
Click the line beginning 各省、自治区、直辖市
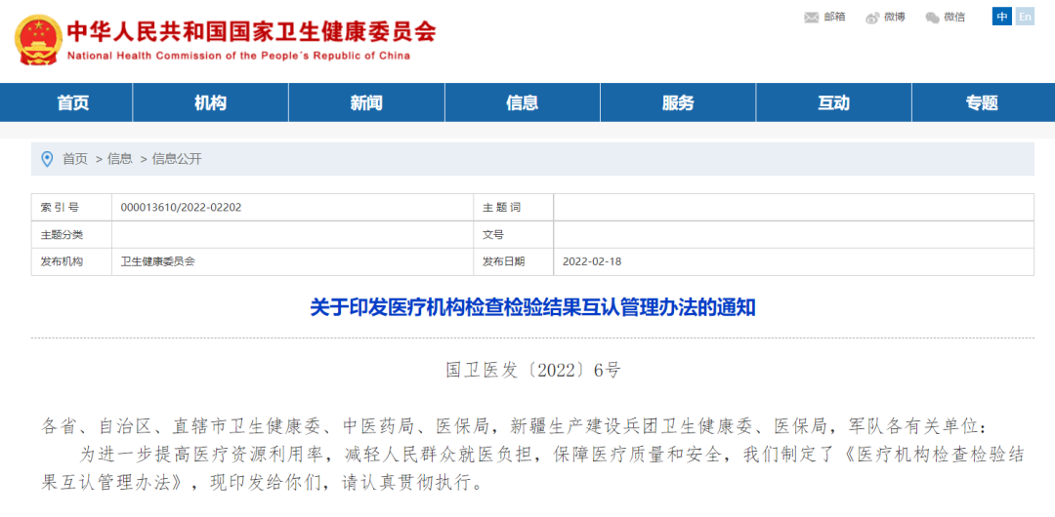(x=517, y=426)
